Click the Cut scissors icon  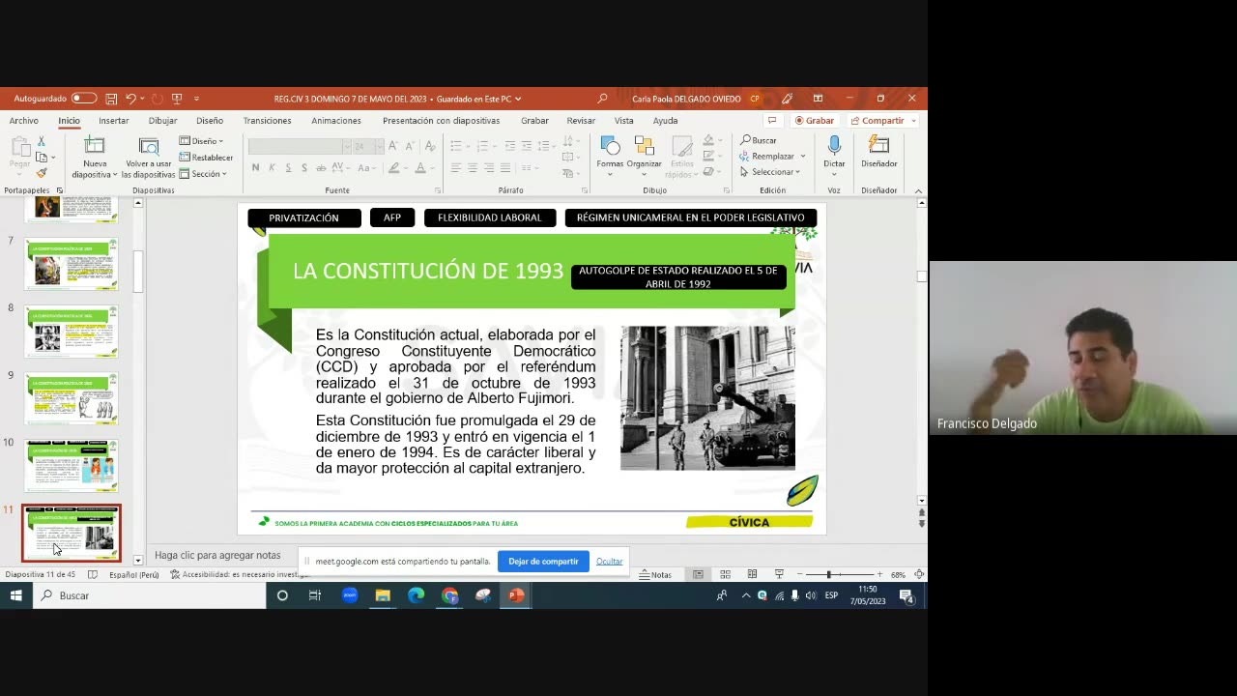41,141
